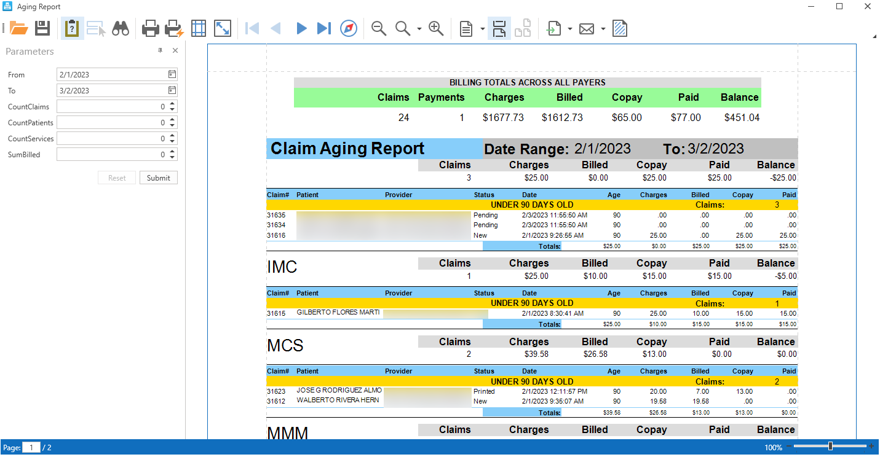Click the Scale diagonal arrows icon
The image size is (880, 457).
(x=222, y=28)
